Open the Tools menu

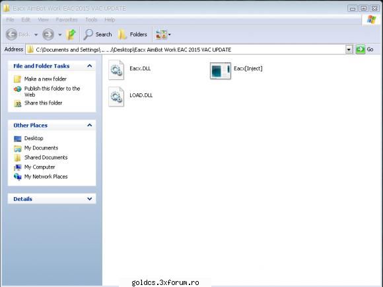[x=91, y=20]
